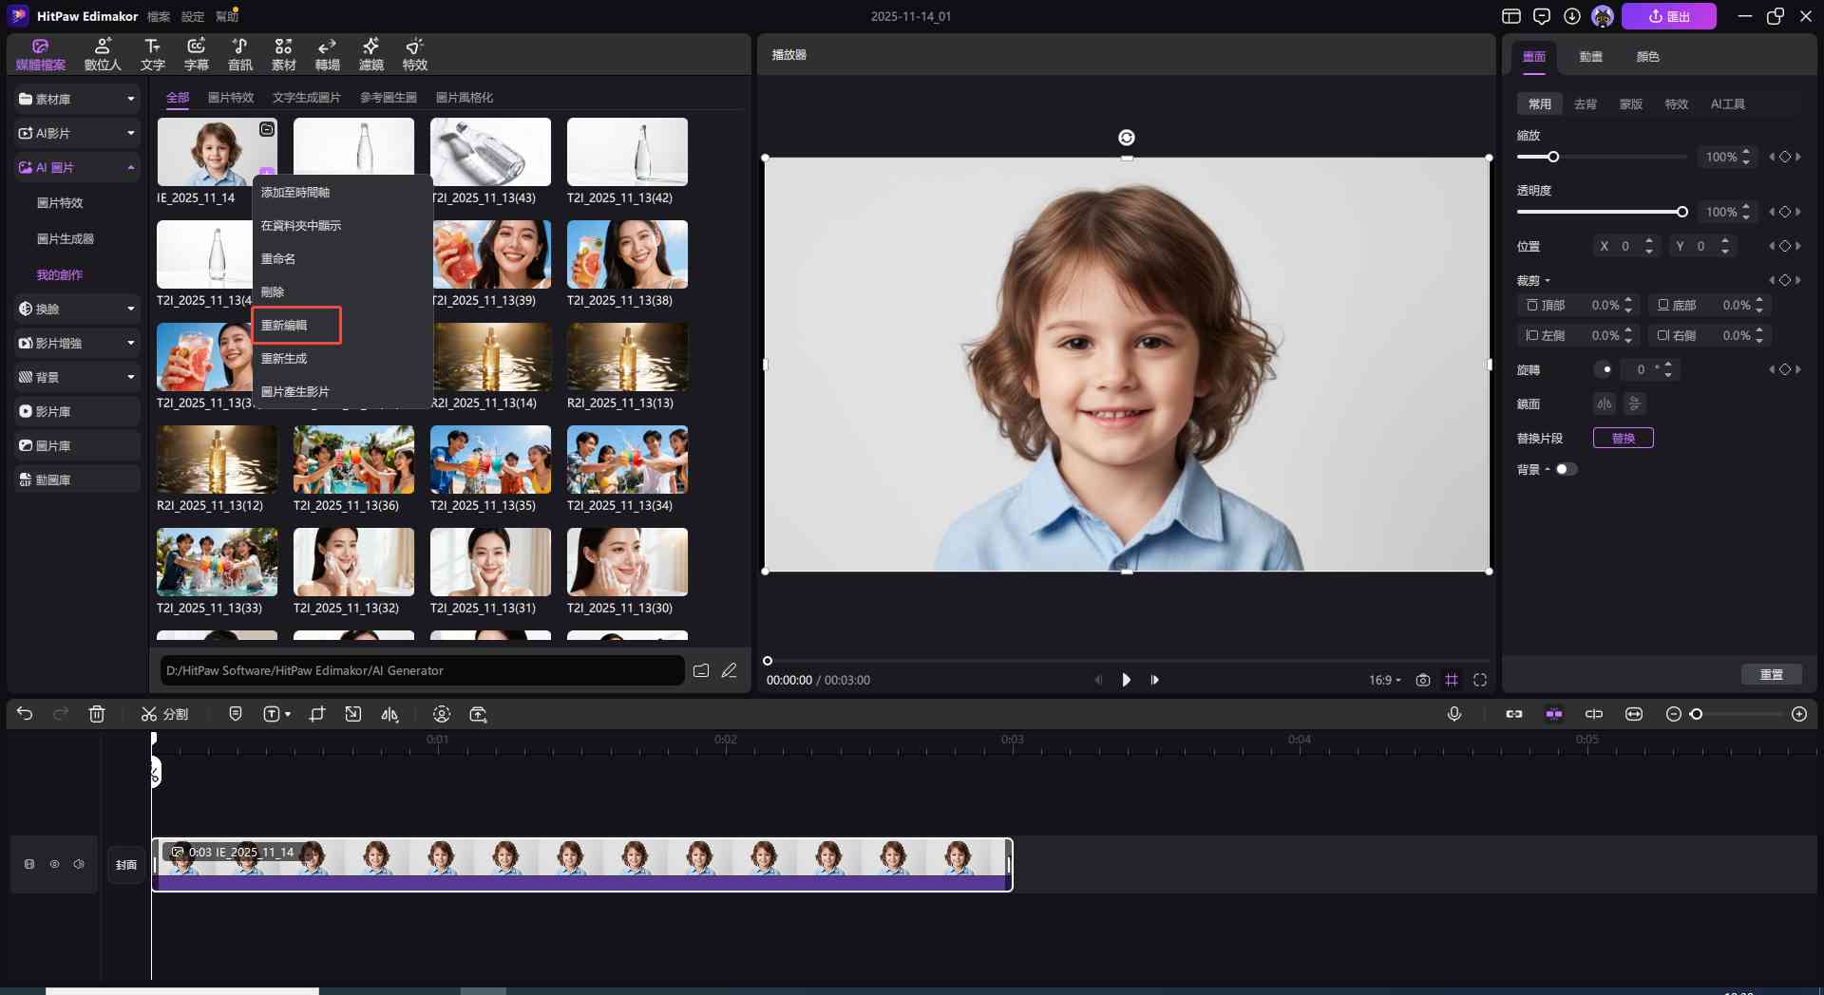
Task: Take a snapshot with the camera icon
Action: click(x=1422, y=680)
